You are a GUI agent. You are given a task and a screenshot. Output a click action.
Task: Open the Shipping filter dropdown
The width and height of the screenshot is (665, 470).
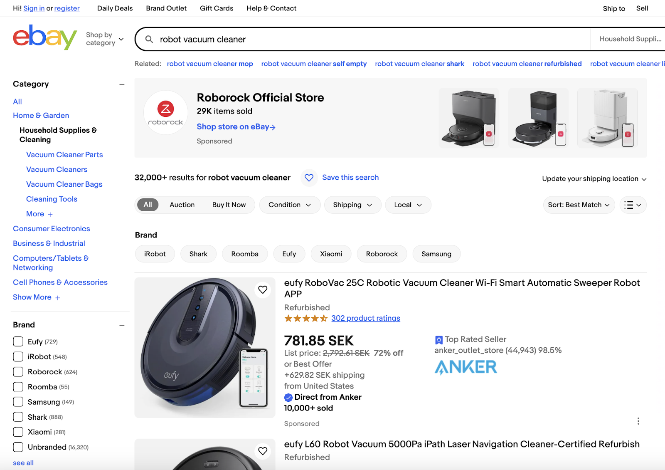click(x=352, y=205)
